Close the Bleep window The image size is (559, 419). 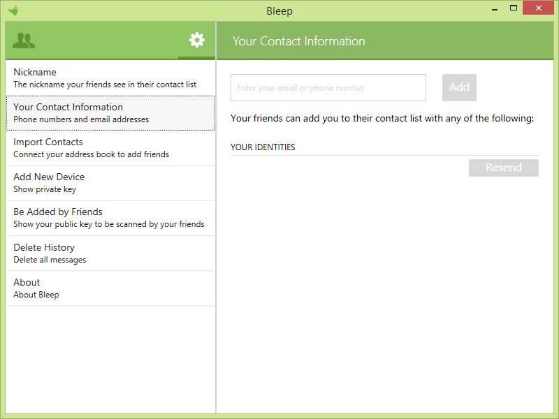[x=538, y=8]
